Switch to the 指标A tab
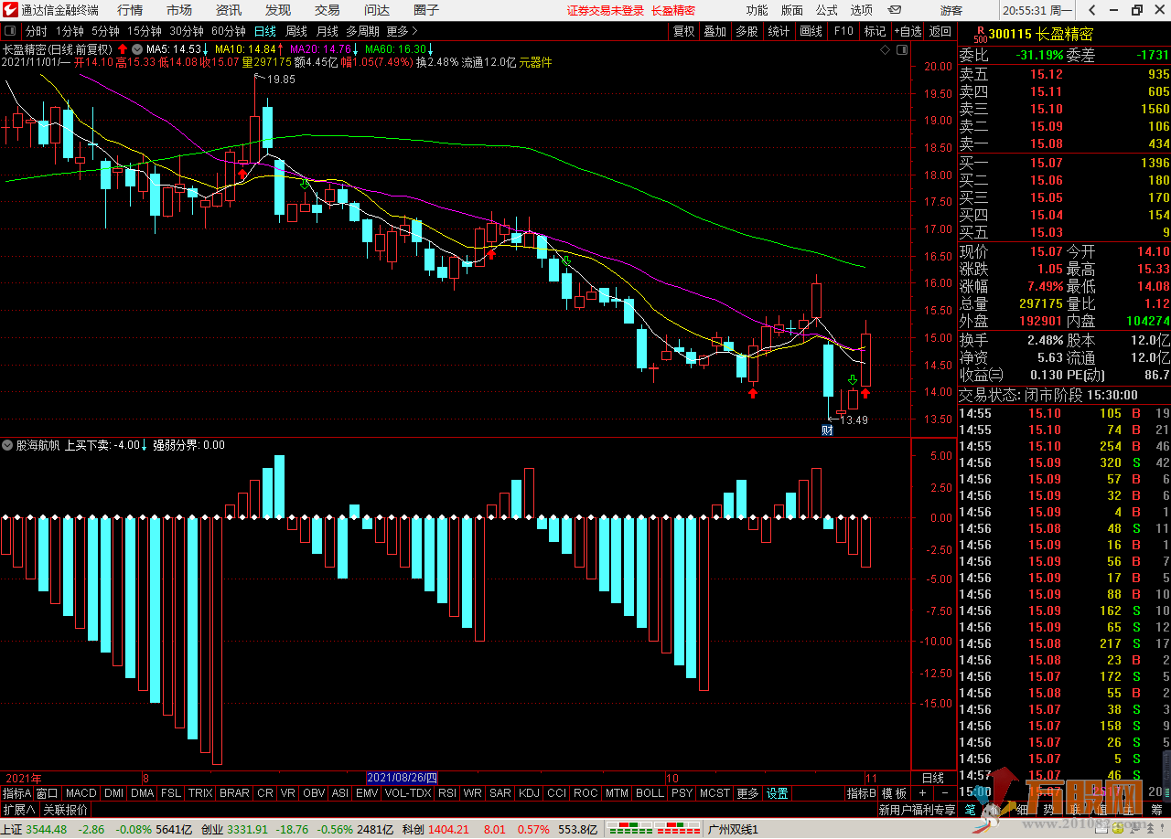The image size is (1171, 839). tap(16, 793)
